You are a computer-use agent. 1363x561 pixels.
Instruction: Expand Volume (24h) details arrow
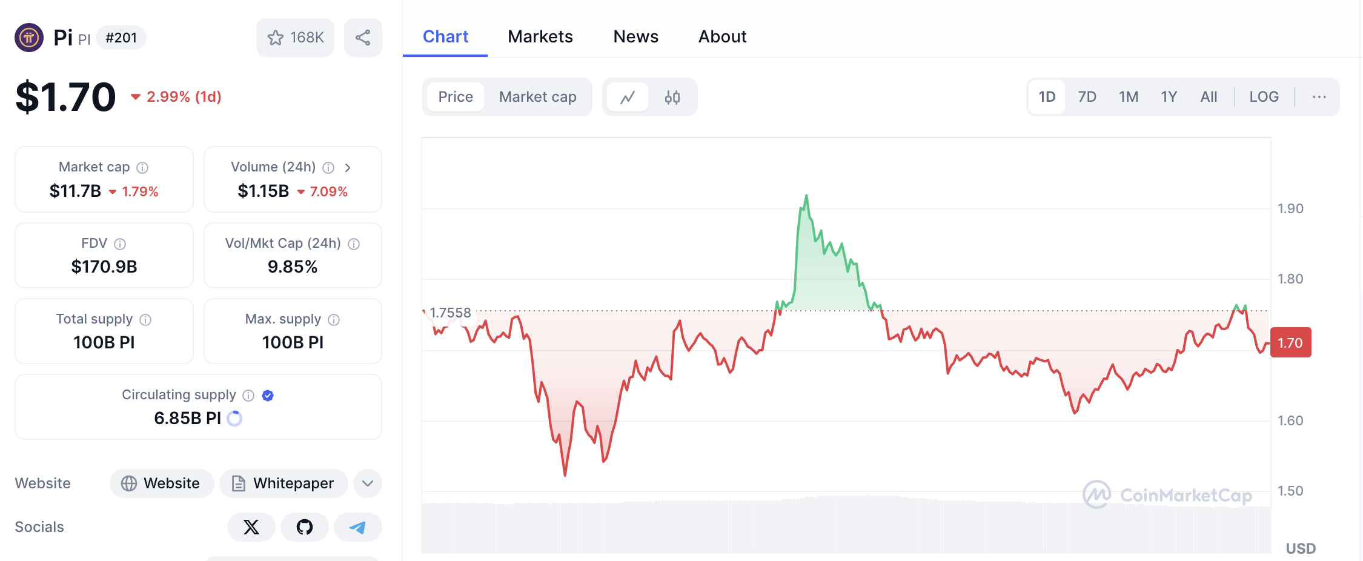tap(348, 168)
